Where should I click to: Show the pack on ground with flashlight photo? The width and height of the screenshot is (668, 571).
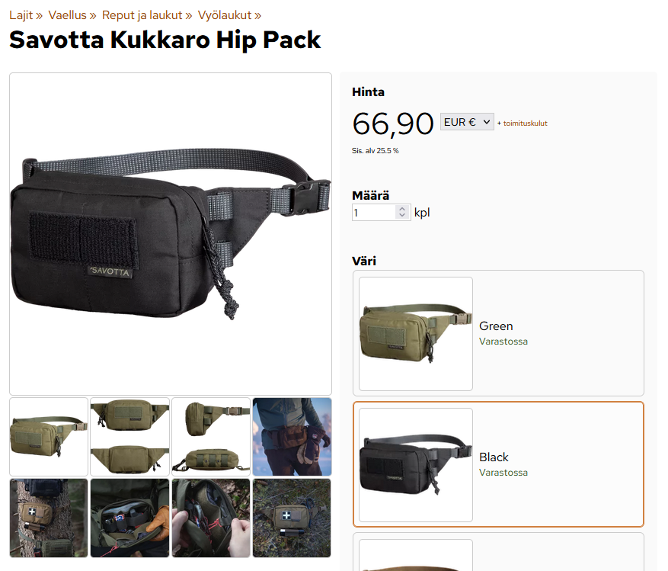pyautogui.click(x=292, y=518)
